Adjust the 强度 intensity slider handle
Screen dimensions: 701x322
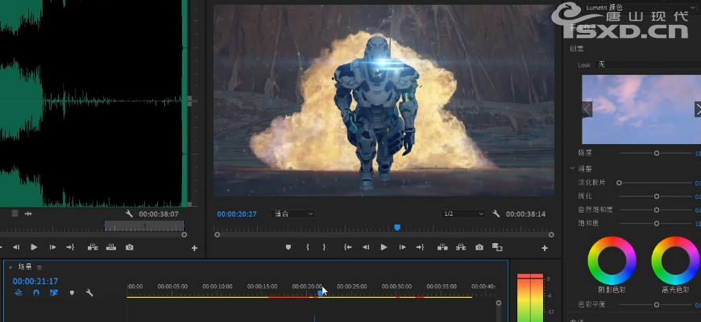pos(657,153)
